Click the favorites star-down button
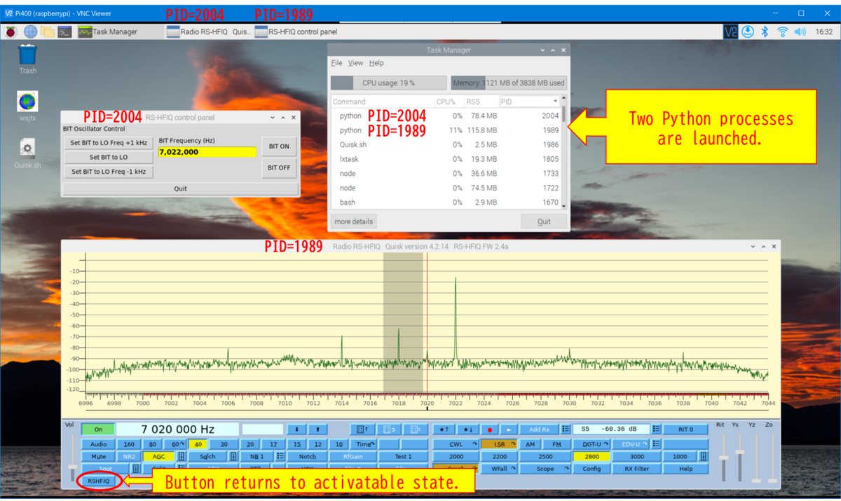 (x=467, y=429)
